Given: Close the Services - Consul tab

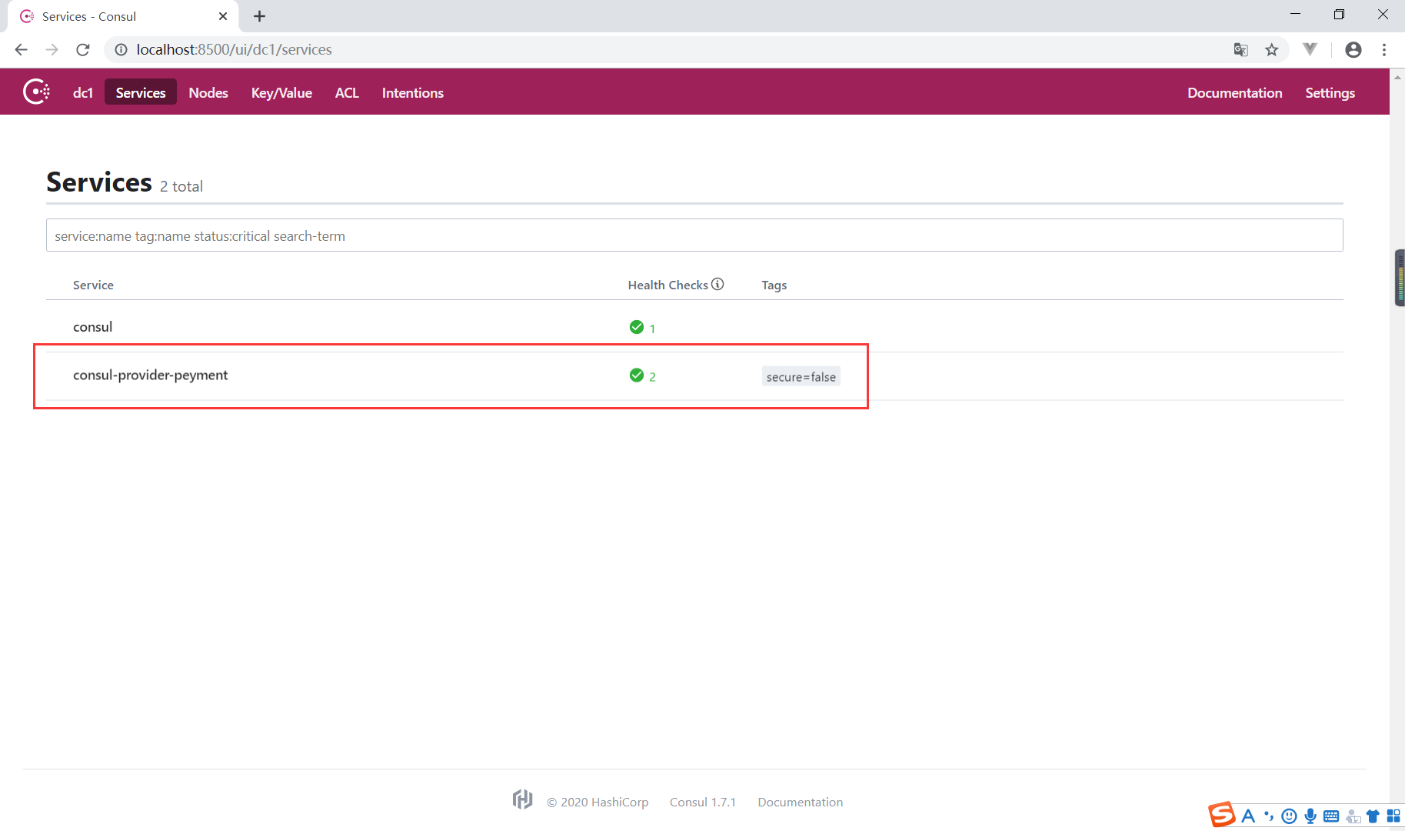Looking at the screenshot, I should [223, 16].
